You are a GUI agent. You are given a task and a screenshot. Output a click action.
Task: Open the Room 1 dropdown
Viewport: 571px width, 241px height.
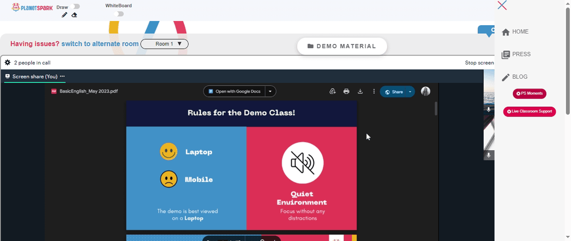click(164, 43)
